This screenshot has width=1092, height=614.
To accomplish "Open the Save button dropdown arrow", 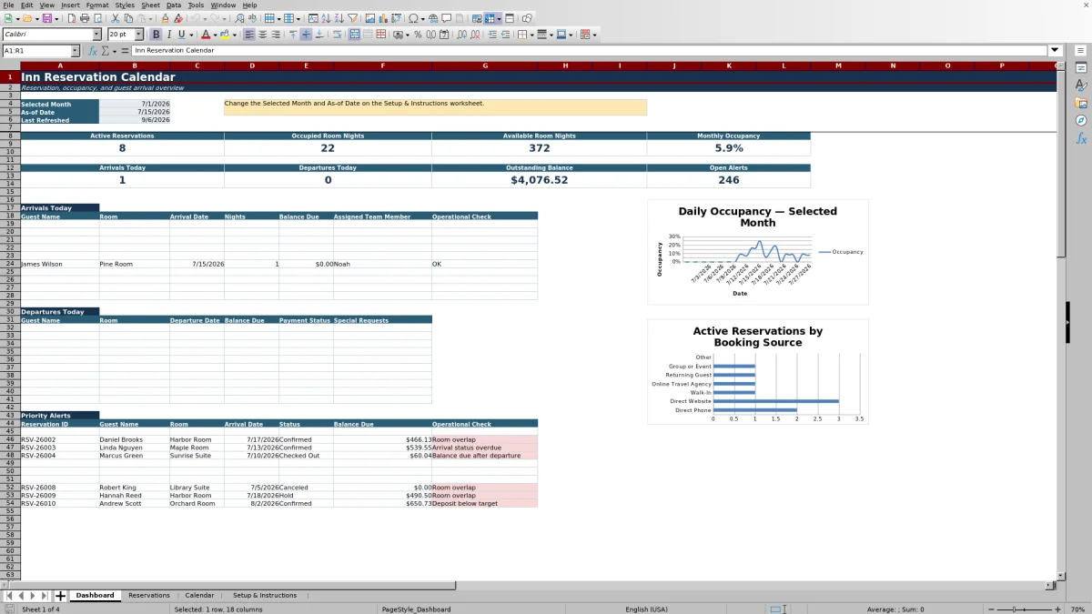I will (x=56, y=18).
